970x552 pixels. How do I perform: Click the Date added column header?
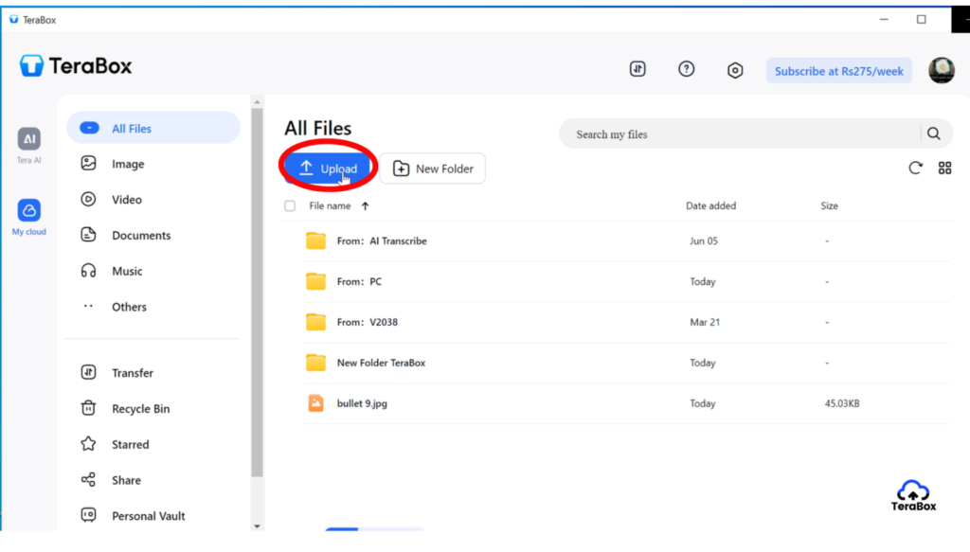(x=710, y=205)
